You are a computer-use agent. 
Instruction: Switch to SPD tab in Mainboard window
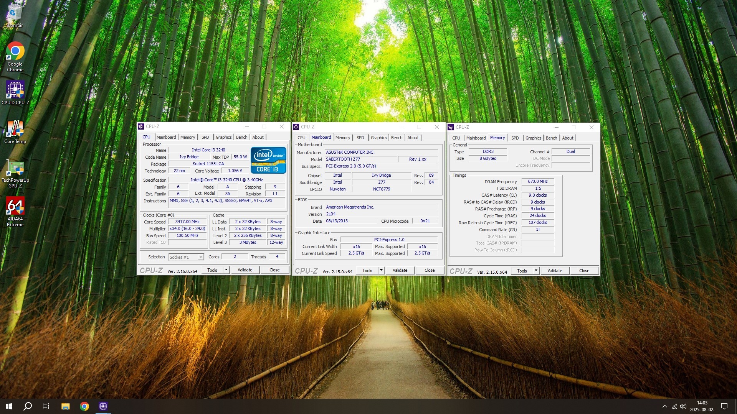point(360,138)
